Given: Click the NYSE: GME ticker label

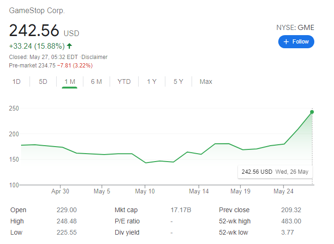Looking at the screenshot, I should [x=295, y=28].
